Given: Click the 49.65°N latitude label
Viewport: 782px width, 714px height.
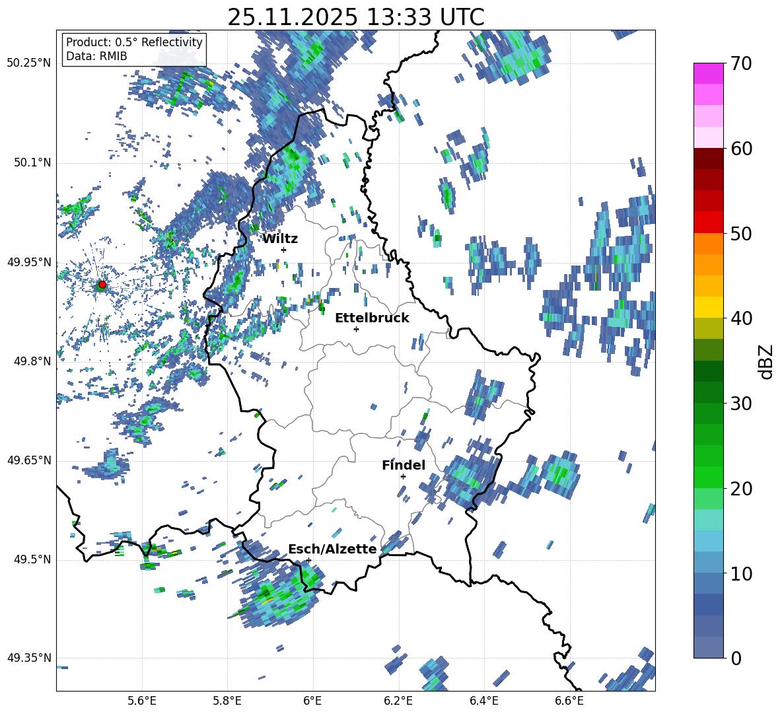Looking at the screenshot, I should click(x=29, y=460).
